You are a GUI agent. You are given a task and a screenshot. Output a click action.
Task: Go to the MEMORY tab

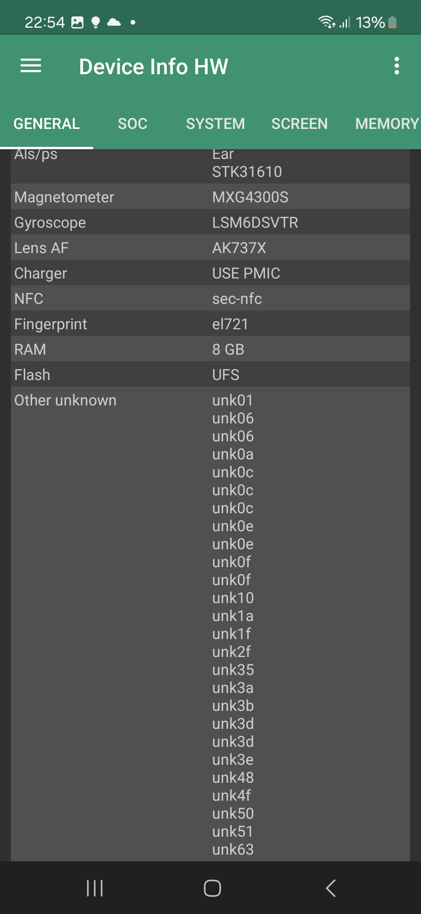pyautogui.click(x=387, y=124)
